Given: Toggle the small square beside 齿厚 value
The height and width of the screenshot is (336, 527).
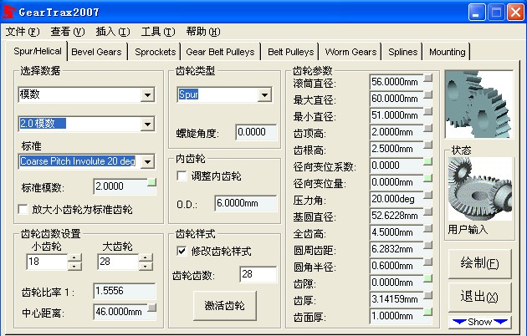Looking at the screenshot, I should tap(427, 295).
